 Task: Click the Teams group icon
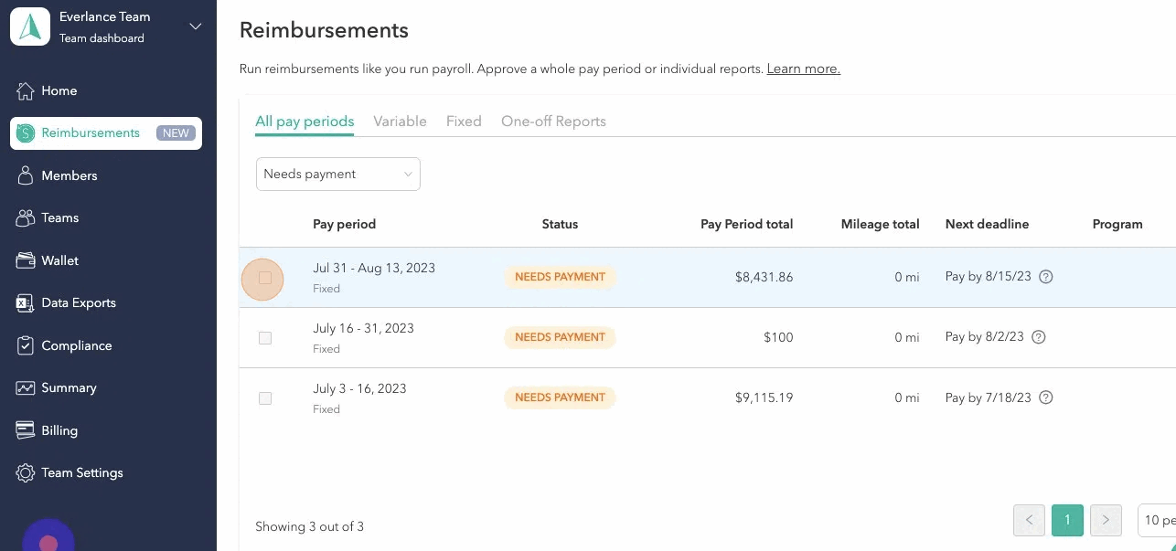coord(26,217)
